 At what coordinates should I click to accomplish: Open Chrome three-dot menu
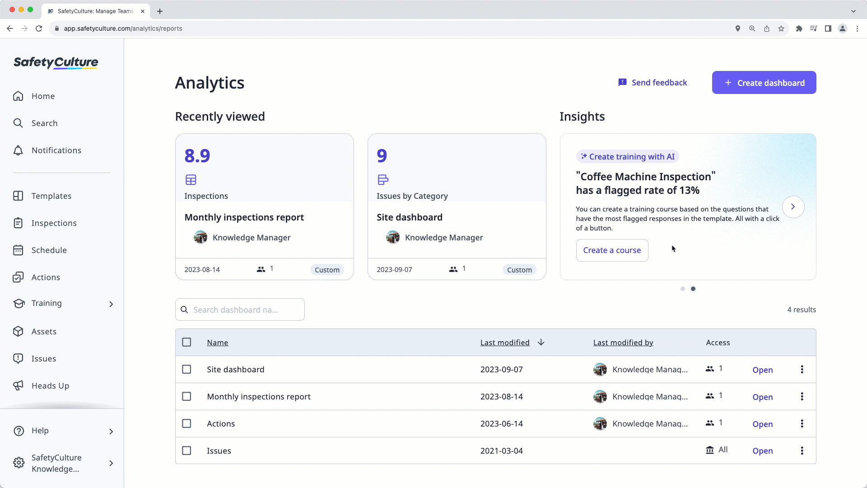[x=857, y=28]
